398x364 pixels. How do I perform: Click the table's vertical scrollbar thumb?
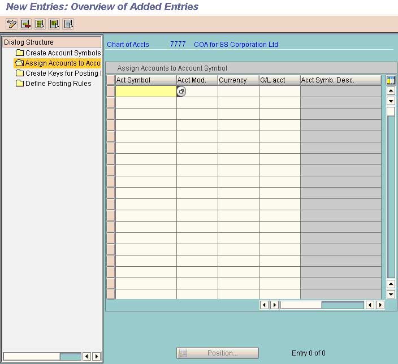[391, 111]
